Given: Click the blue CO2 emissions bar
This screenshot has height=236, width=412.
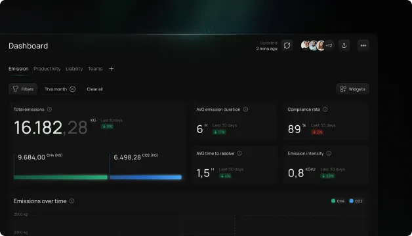Looking at the screenshot, I should [x=146, y=177].
